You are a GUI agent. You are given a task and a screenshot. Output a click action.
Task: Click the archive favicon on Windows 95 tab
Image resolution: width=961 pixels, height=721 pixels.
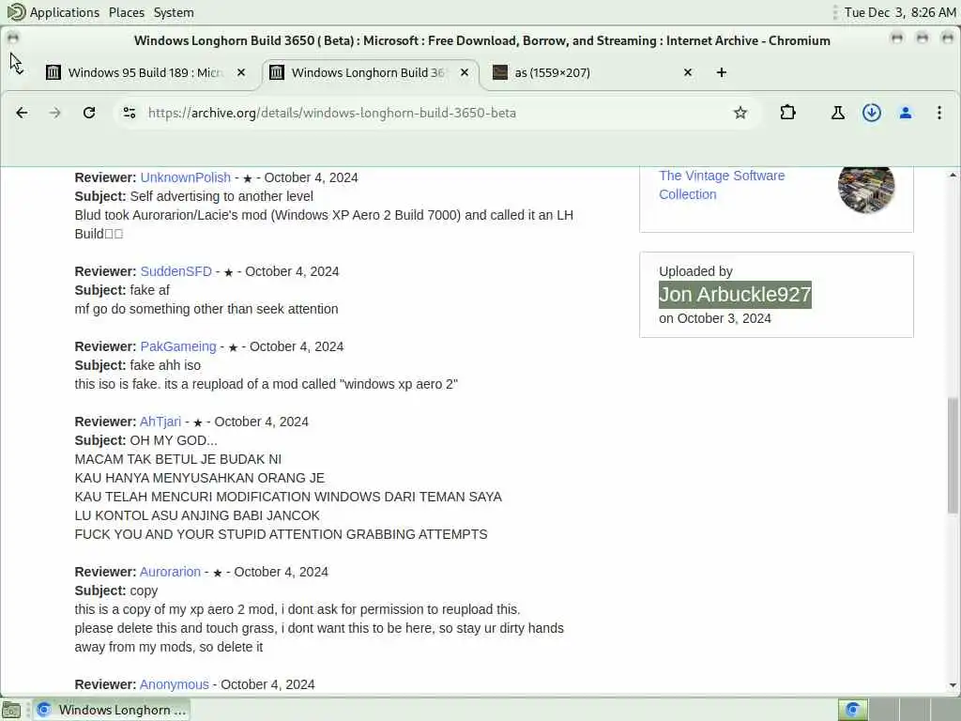point(53,72)
